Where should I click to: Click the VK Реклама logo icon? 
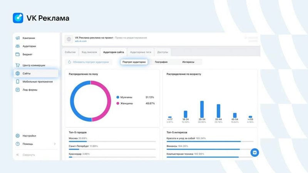tap(18, 18)
